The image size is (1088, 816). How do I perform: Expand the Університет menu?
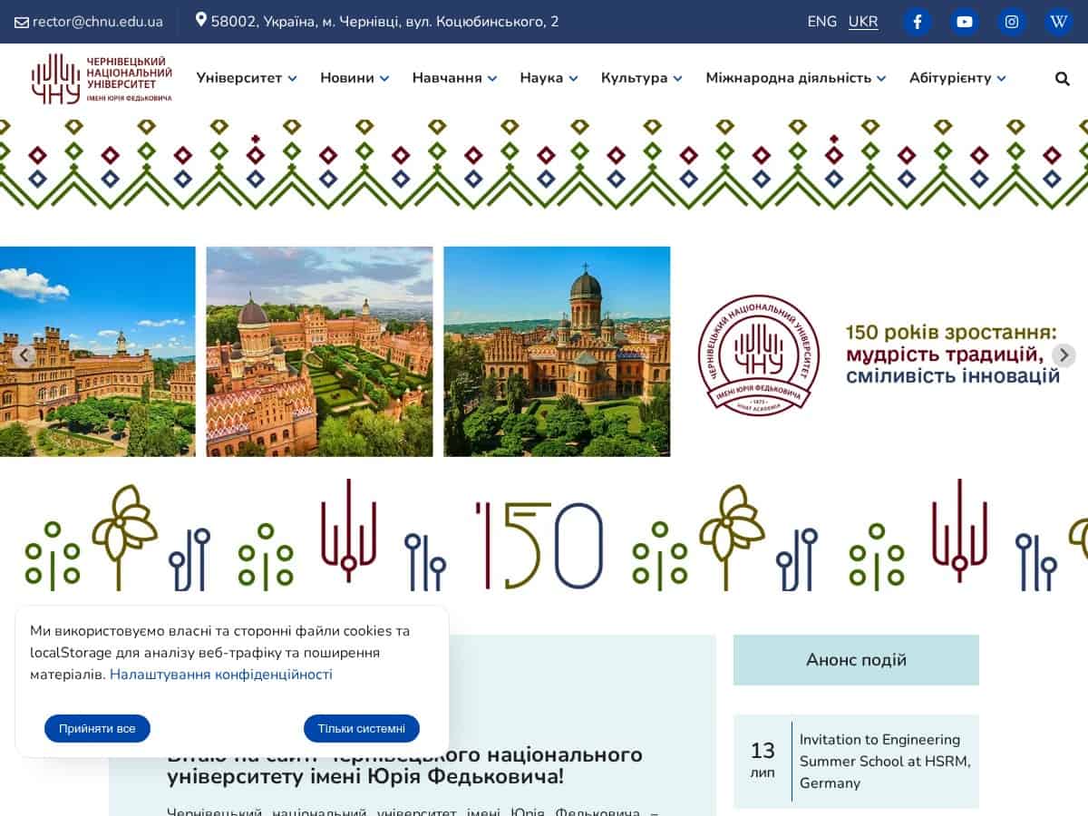click(247, 78)
